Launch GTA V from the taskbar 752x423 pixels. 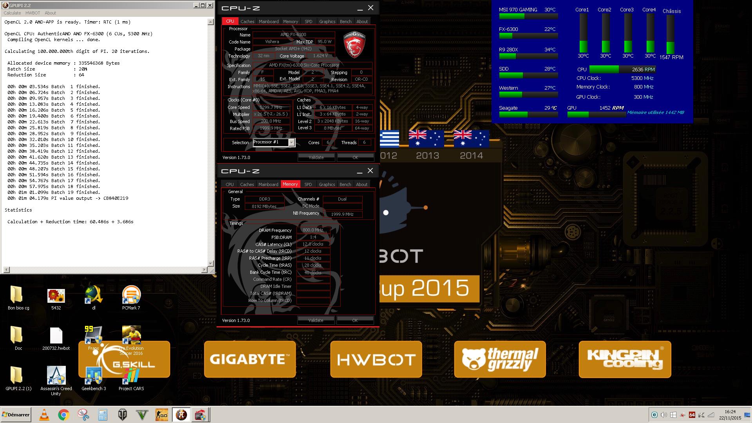(142, 415)
